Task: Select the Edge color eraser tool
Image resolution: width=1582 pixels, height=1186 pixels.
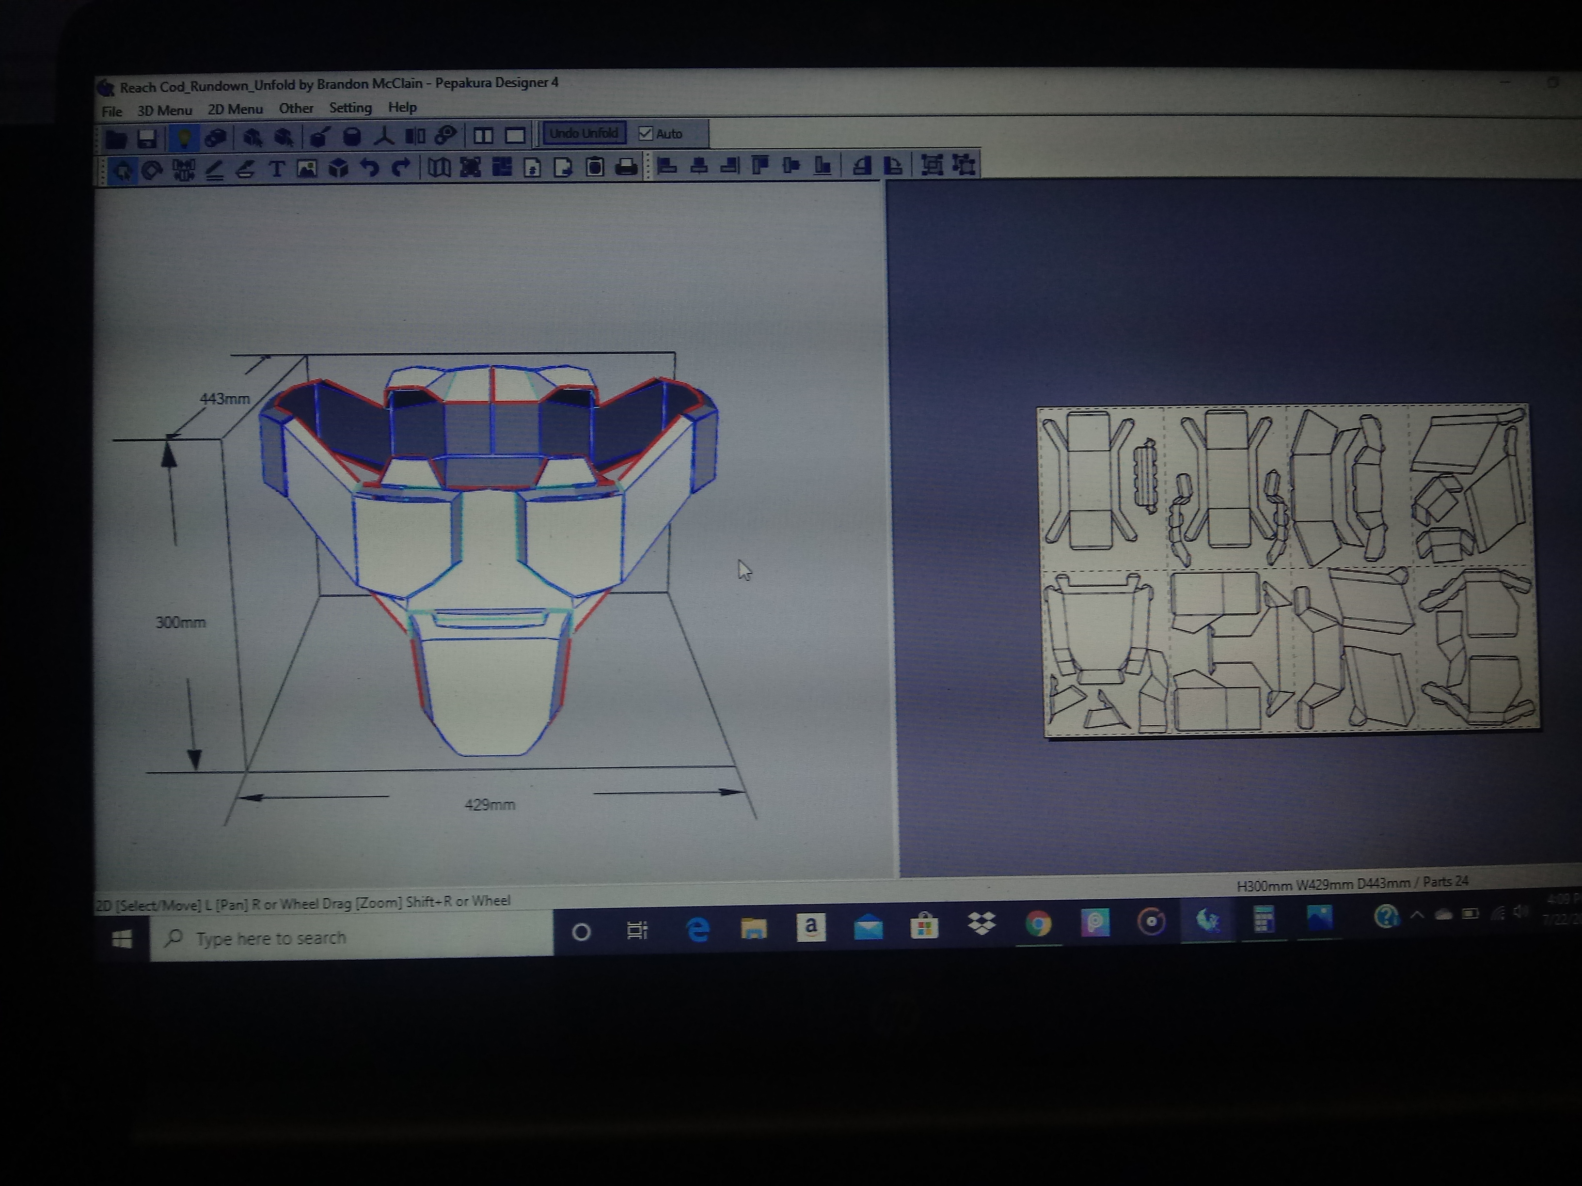Action: 245,170
